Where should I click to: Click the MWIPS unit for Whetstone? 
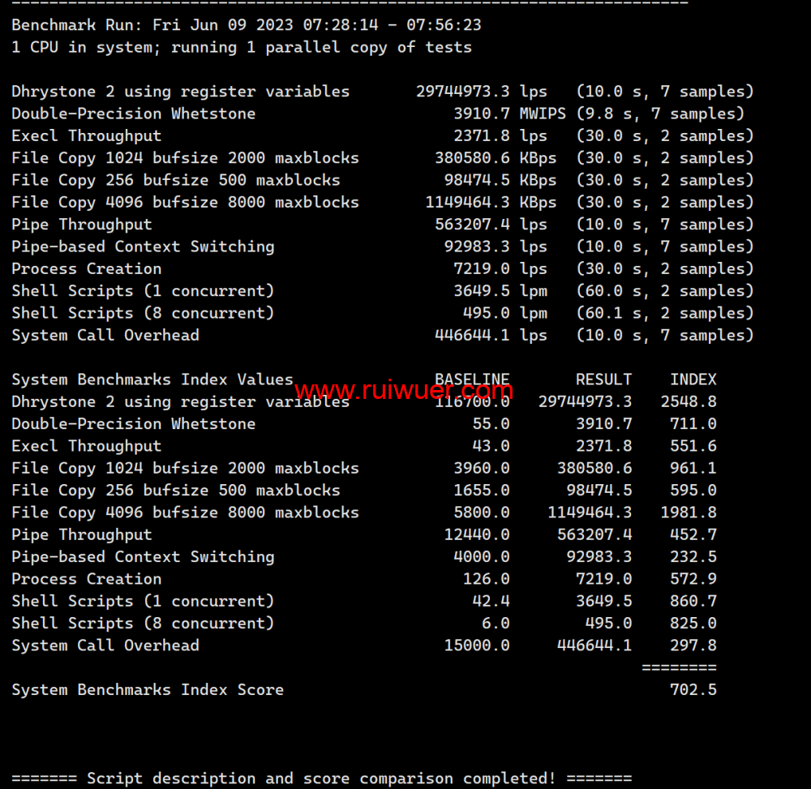click(543, 114)
